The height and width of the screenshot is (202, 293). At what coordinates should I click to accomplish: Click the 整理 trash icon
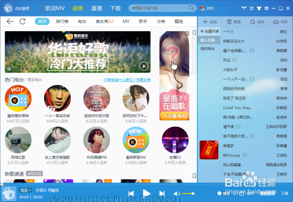pos(229,22)
